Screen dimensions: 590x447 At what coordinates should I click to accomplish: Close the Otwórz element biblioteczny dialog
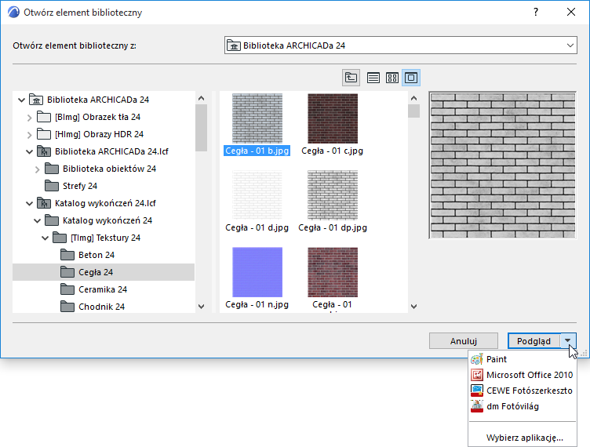point(571,12)
